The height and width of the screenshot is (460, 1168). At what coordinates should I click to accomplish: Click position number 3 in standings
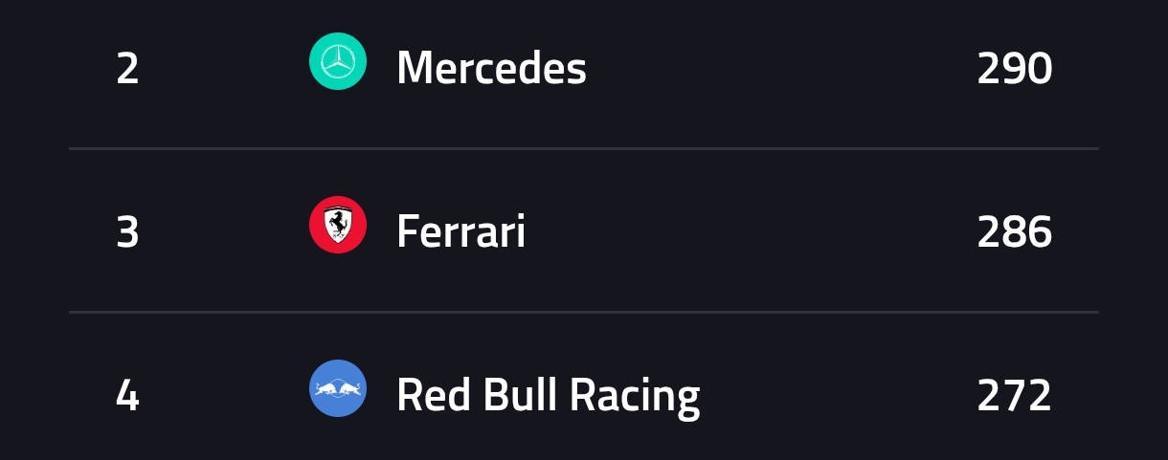coord(127,232)
